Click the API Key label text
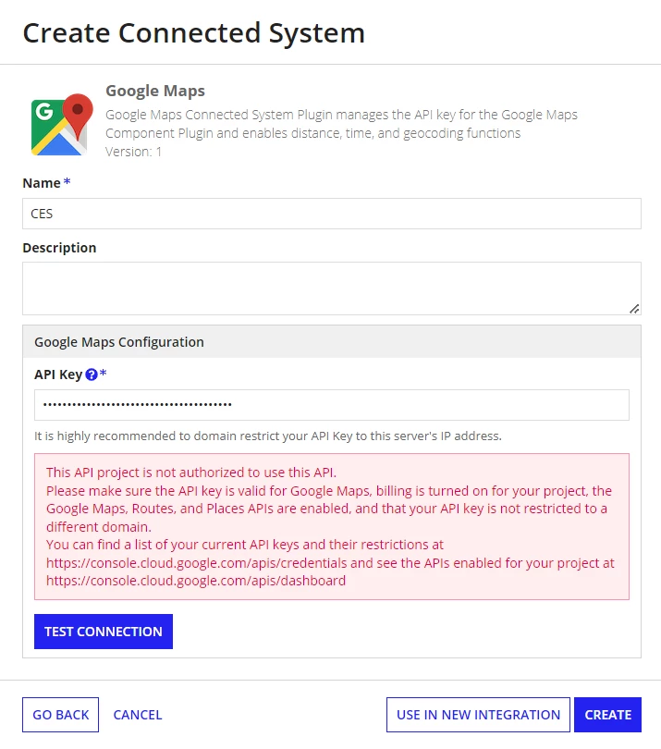Image resolution: width=661 pixels, height=749 pixels. click(58, 374)
